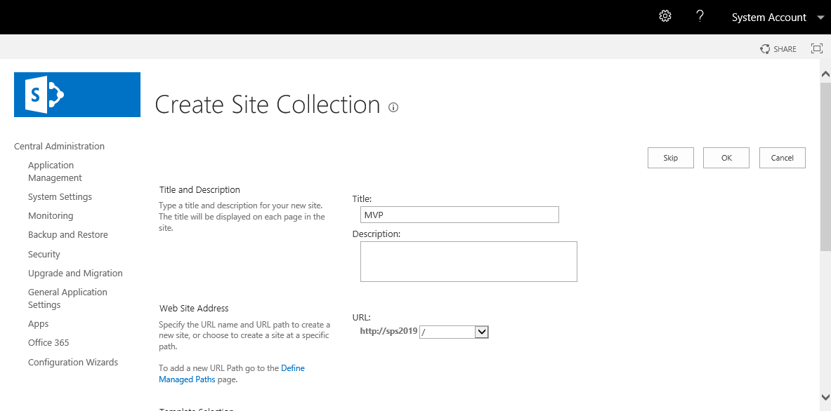Screen dimensions: 831x411
Task: Click inside the Title input field
Action: tap(459, 215)
